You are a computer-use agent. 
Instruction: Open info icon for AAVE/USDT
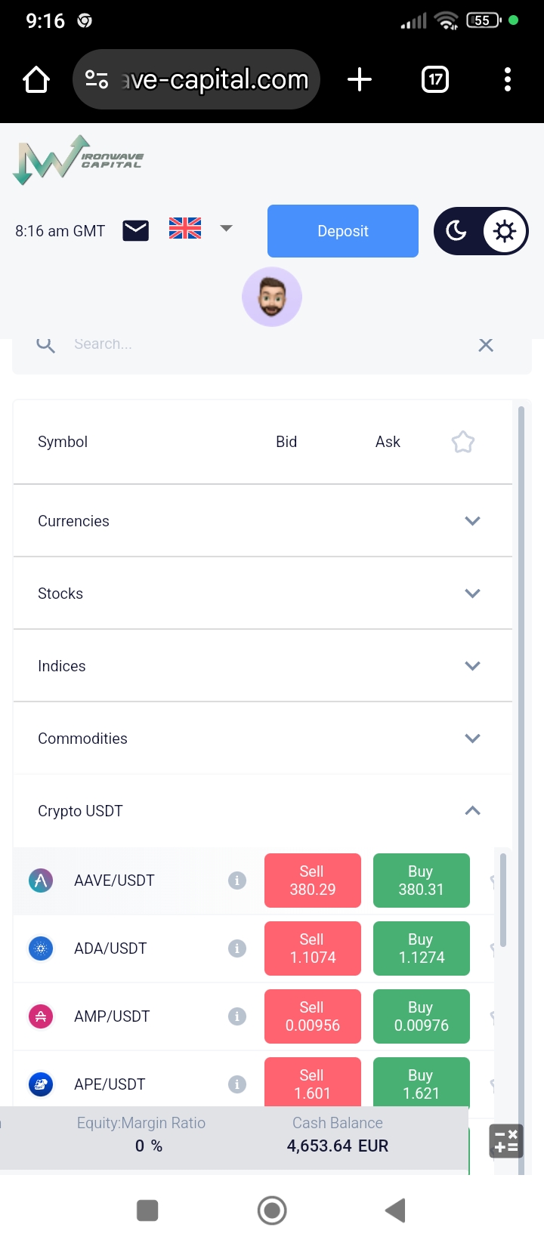tap(237, 881)
